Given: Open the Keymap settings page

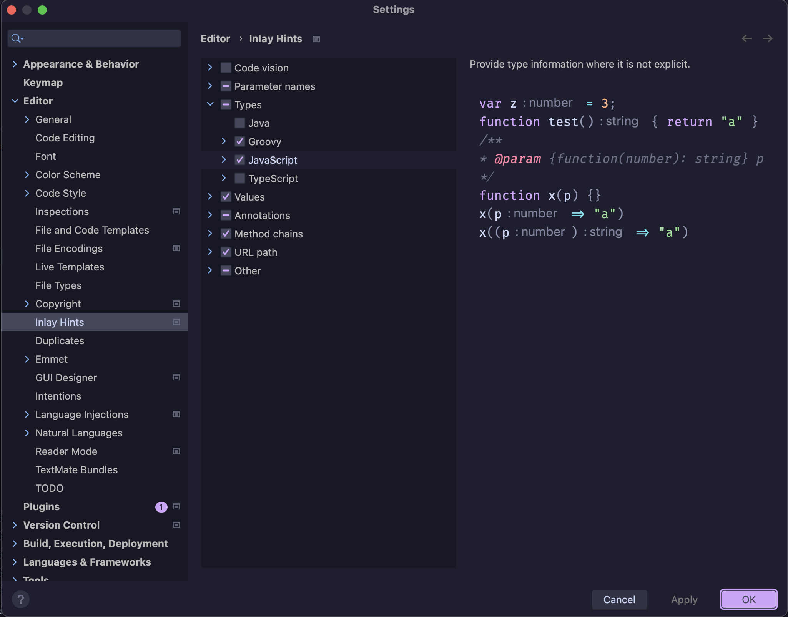Looking at the screenshot, I should [43, 83].
